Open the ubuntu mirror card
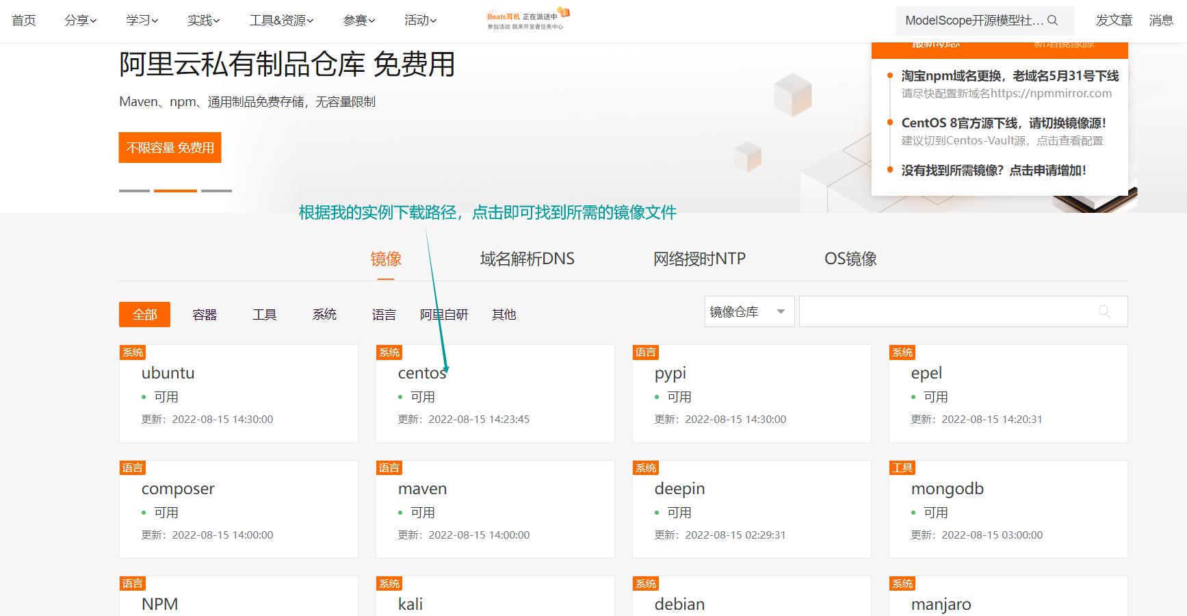The image size is (1187, 616). (239, 394)
